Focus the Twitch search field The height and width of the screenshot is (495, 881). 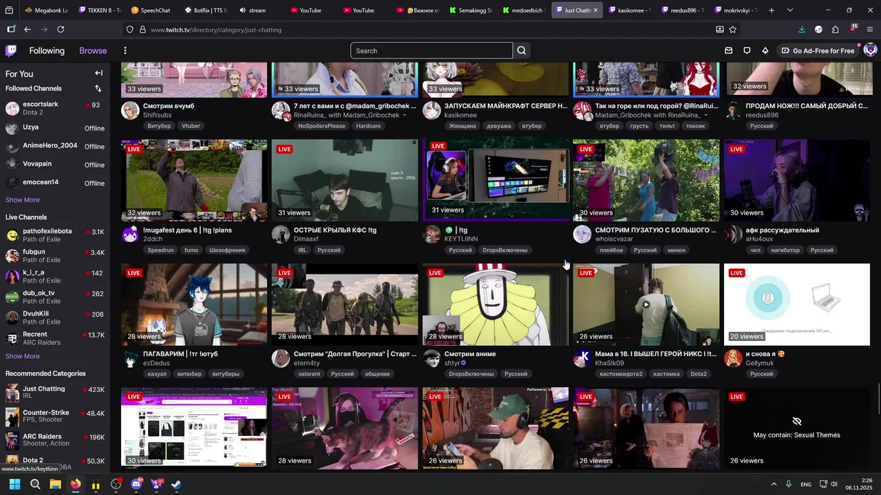(432, 50)
